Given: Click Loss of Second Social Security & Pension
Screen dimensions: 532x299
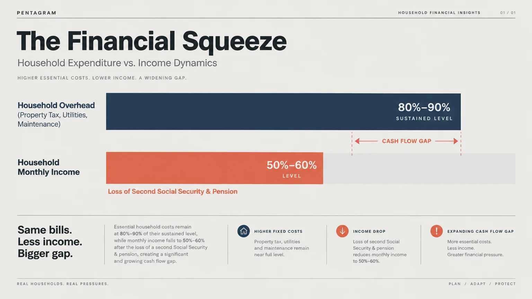Looking at the screenshot, I should (x=172, y=192).
